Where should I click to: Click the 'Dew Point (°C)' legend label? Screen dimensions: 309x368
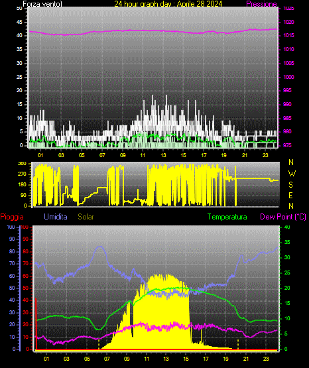point(283,217)
